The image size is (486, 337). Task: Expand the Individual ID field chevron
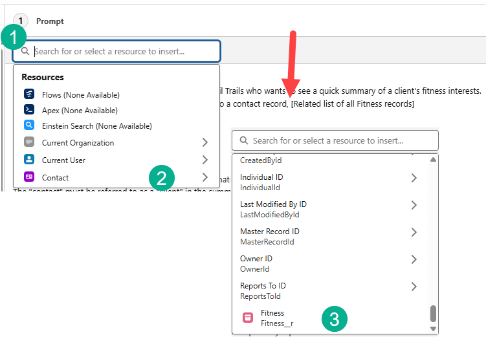[414, 178]
